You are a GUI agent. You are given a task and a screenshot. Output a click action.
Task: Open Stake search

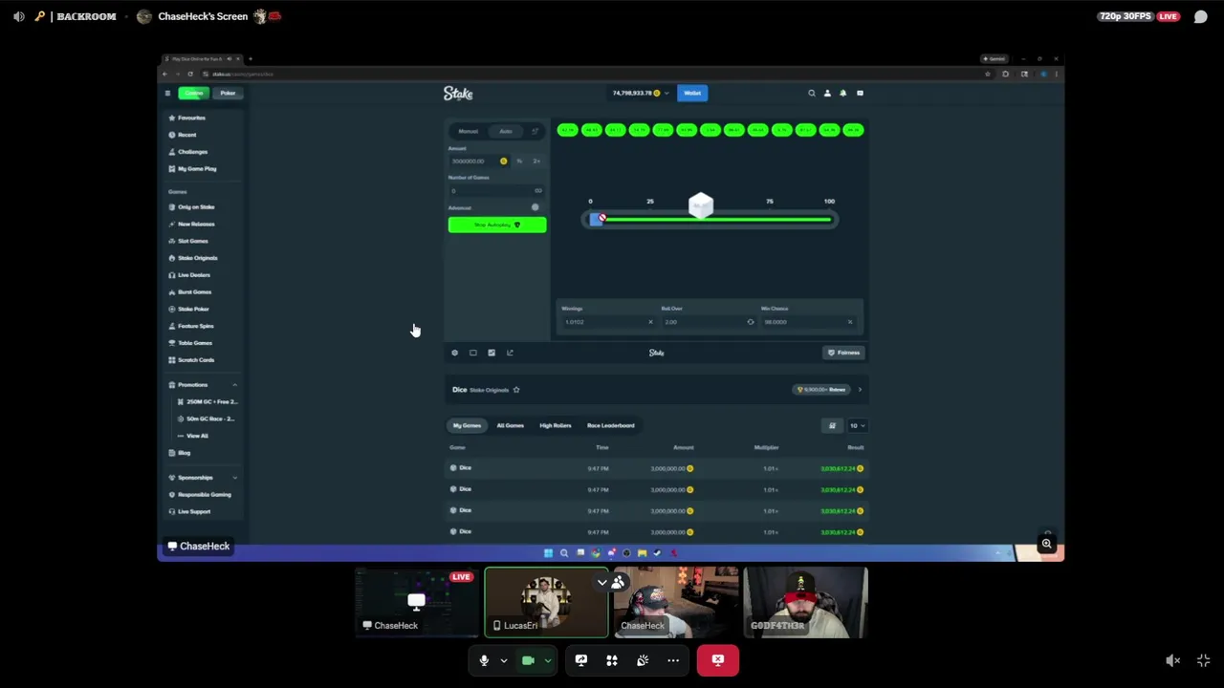[812, 93]
